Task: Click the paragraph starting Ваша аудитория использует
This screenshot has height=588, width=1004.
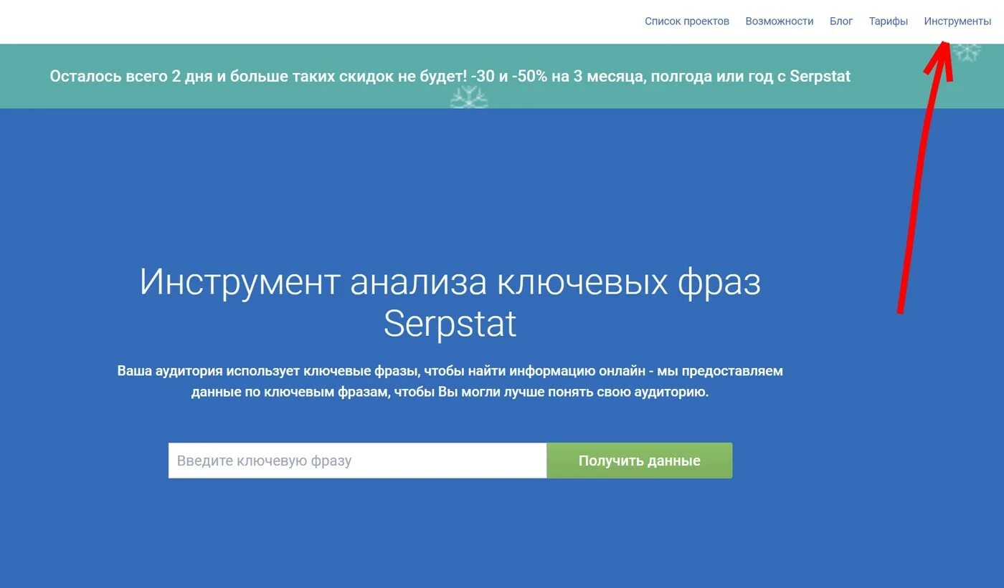Action: pos(450,382)
